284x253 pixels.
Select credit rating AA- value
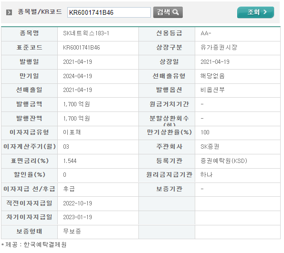point(206,33)
